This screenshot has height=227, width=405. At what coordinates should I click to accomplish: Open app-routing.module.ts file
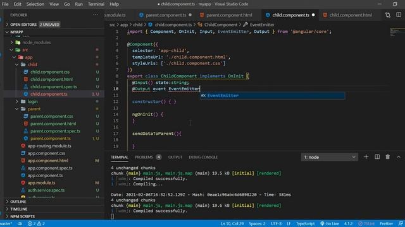pos(49,146)
